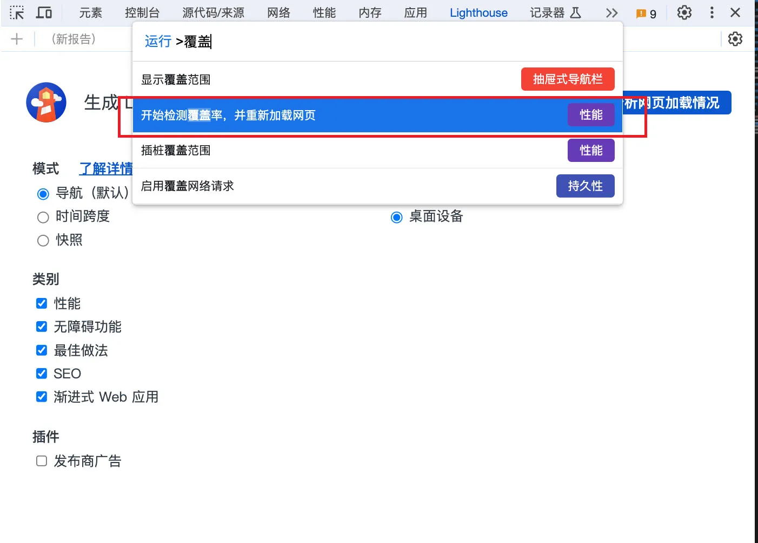Screen dimensions: 758x543
Task: Click the plus icon for new report
Action: [17, 39]
